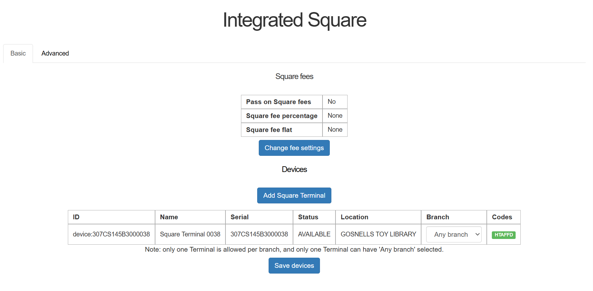Viewport: 593px width, 291px height.
Task: Click the HTAFFD code badge
Action: pos(504,235)
